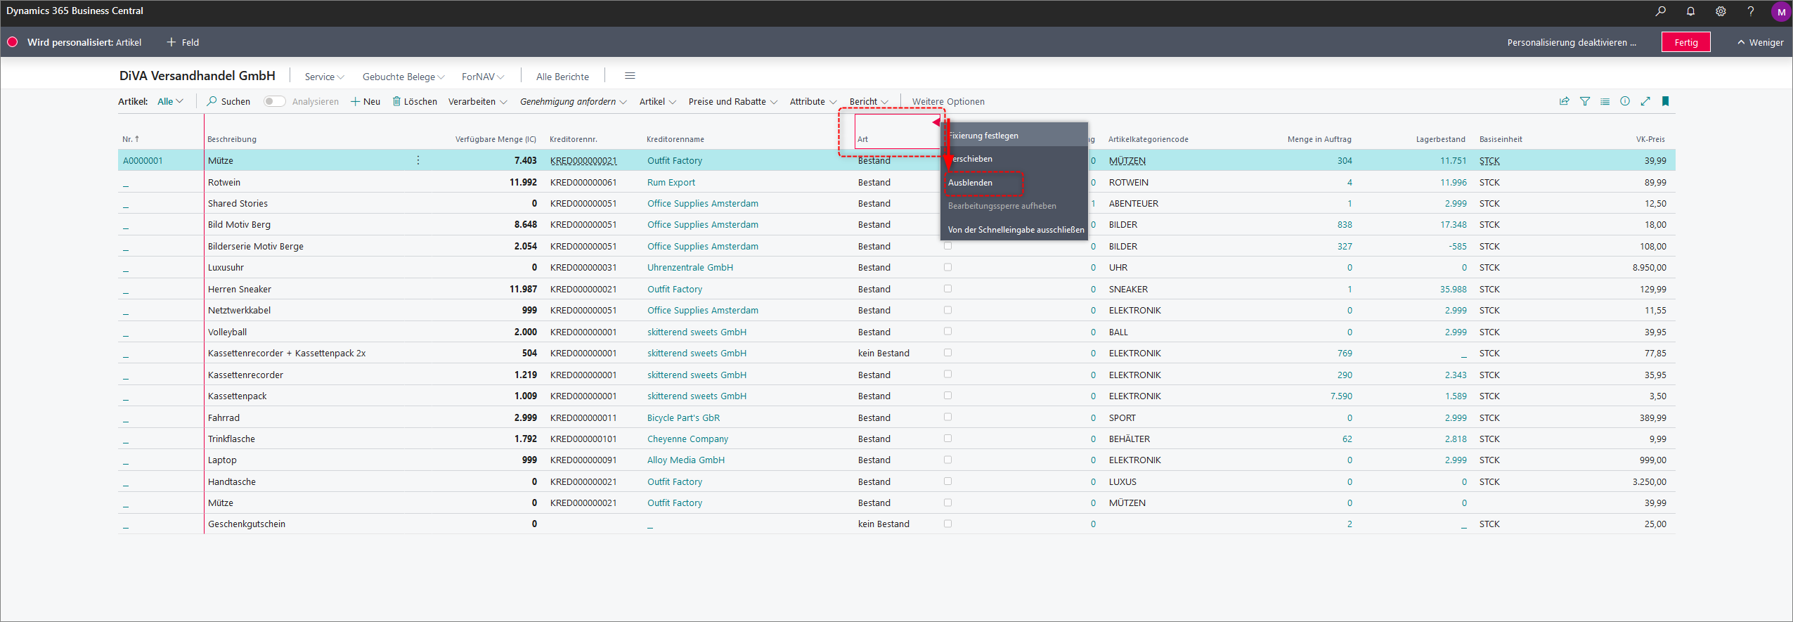Expand Preise und Rabatte menu
The width and height of the screenshot is (1793, 622).
coord(732,101)
